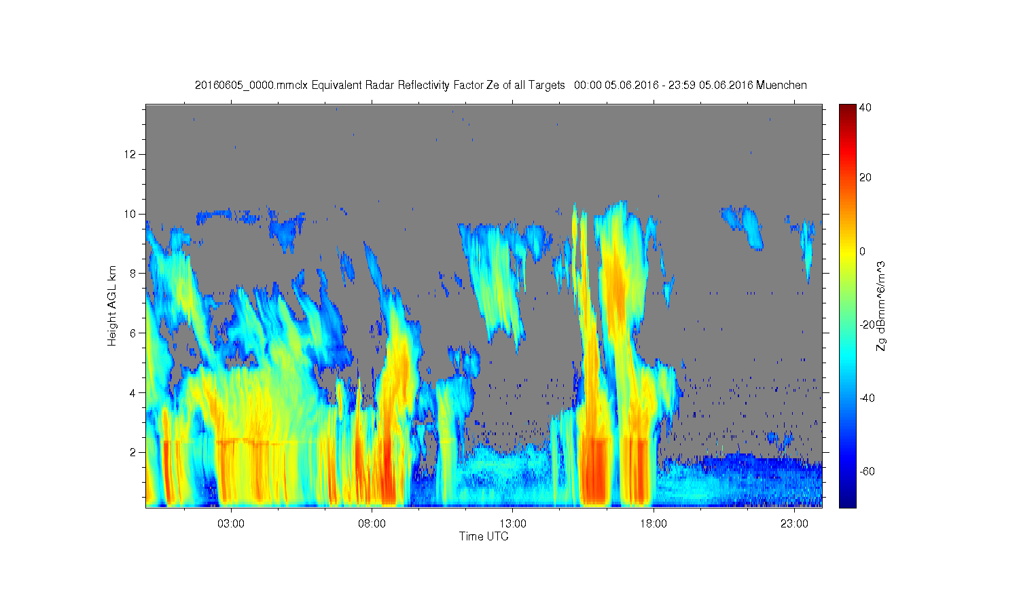1019x611 pixels.
Task: Click the 18:00 time tick label
Action: (654, 524)
